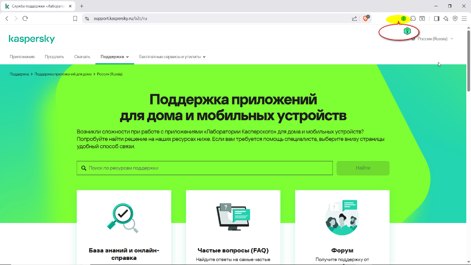The height and width of the screenshot is (265, 471).
Task: Show the browser sidebar panel
Action: (436, 18)
